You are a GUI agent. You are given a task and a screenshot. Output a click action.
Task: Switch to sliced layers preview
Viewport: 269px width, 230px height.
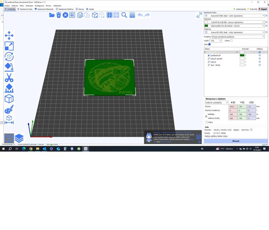point(19,138)
